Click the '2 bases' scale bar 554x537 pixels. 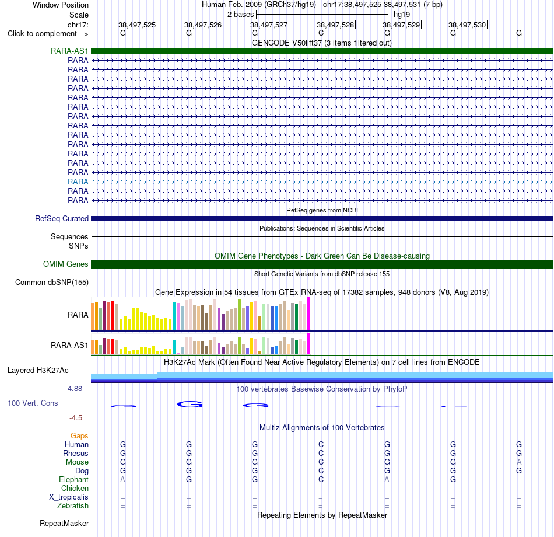pyautogui.click(x=322, y=15)
